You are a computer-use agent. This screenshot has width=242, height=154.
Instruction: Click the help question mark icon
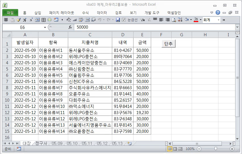(x=218, y=12)
